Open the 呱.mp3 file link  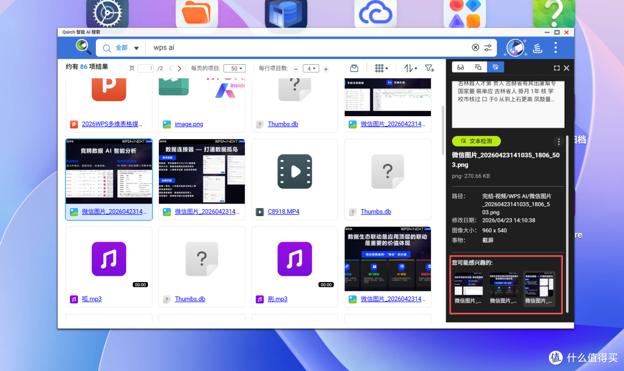click(x=91, y=299)
